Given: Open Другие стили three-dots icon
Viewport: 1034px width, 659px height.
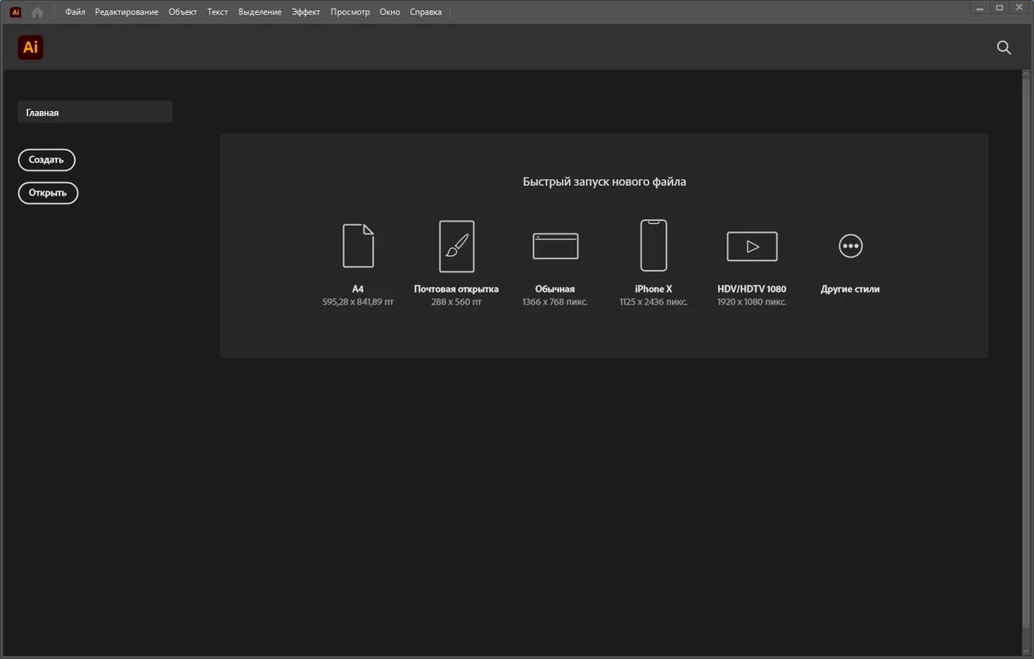Looking at the screenshot, I should (x=850, y=246).
